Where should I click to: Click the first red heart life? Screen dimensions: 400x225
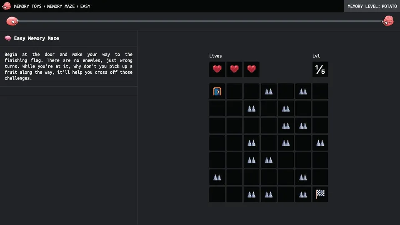217,69
